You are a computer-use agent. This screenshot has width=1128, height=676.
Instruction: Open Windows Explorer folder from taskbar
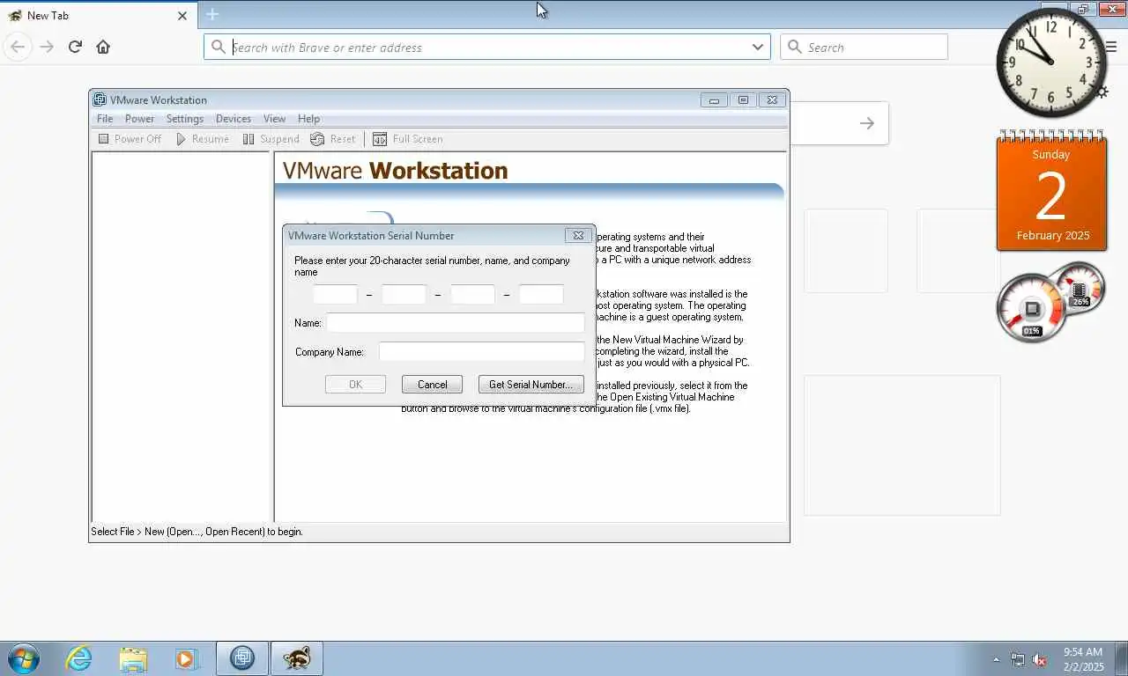[x=133, y=658]
